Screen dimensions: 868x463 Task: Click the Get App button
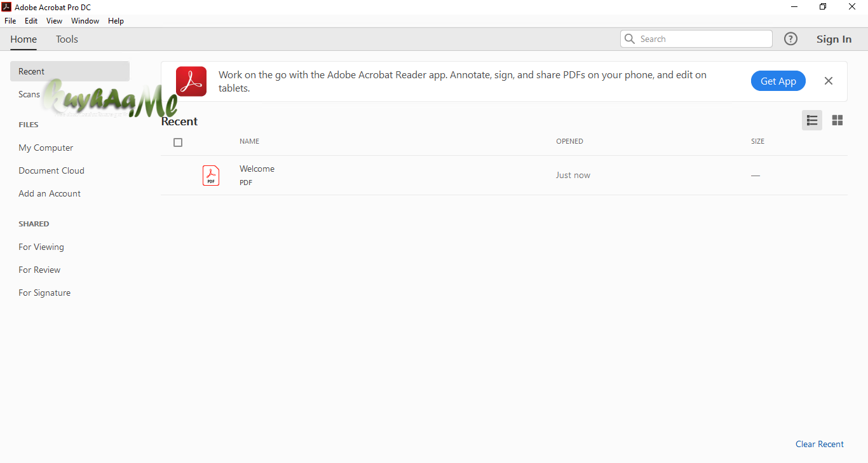click(x=778, y=81)
